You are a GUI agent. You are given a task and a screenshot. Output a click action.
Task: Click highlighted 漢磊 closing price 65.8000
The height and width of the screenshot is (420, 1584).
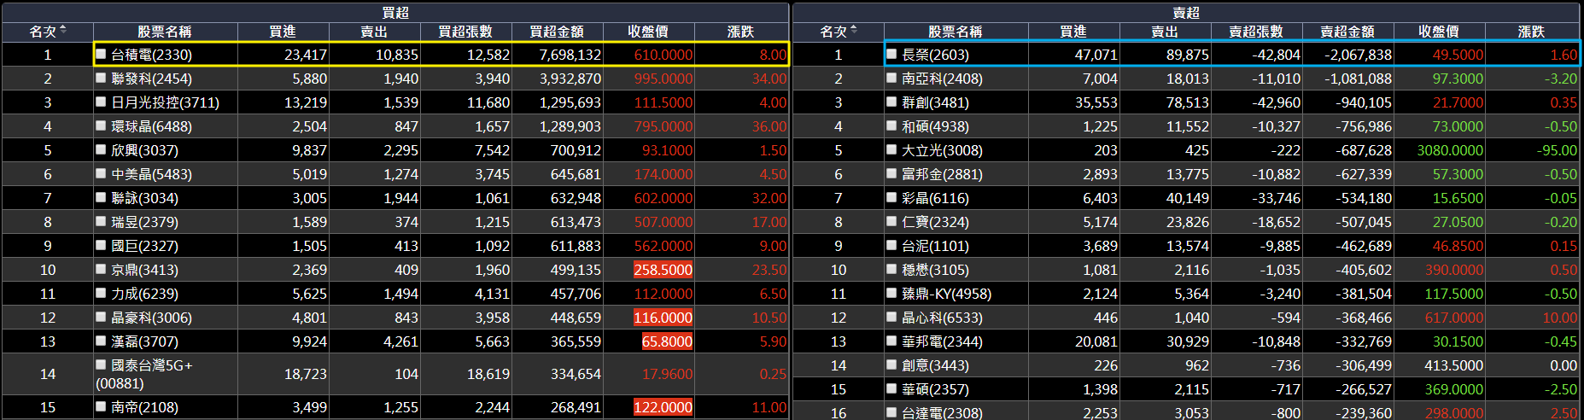tap(667, 341)
